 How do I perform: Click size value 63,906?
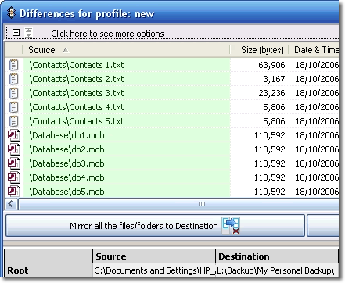(x=271, y=65)
